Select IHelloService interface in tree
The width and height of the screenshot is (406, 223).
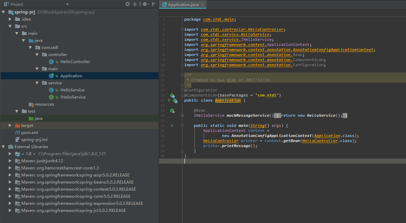click(x=73, y=97)
